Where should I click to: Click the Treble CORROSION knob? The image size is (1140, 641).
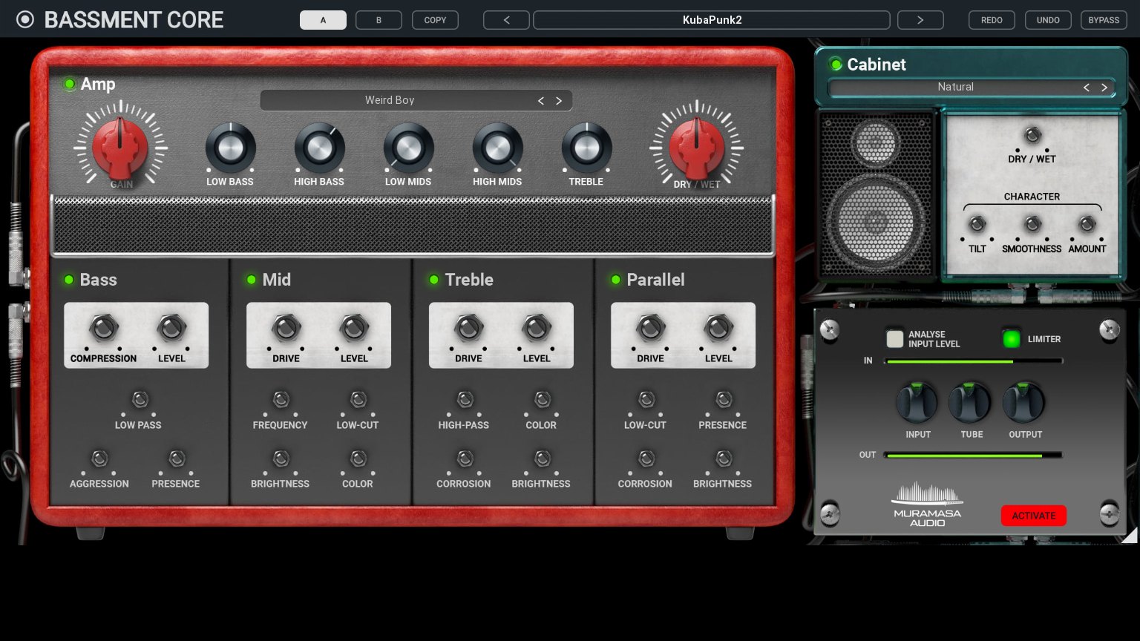(x=465, y=458)
